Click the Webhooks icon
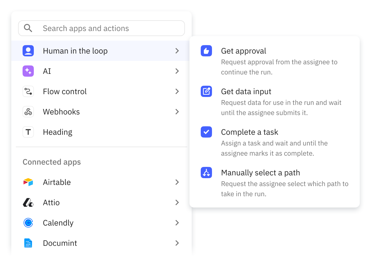 tap(28, 112)
